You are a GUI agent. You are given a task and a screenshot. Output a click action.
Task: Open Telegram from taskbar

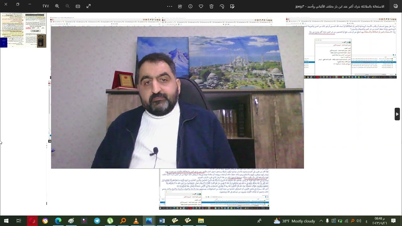97,221
